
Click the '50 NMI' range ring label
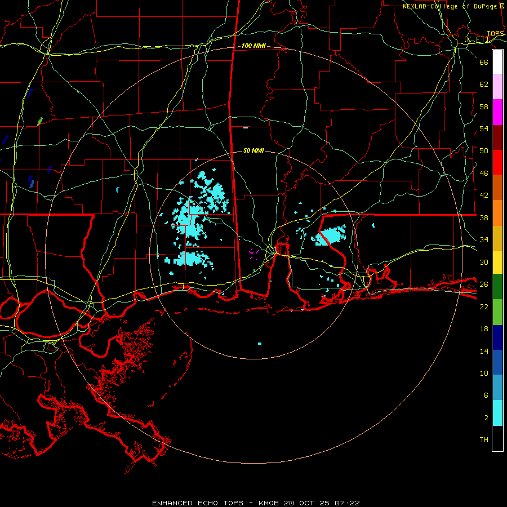pos(253,150)
